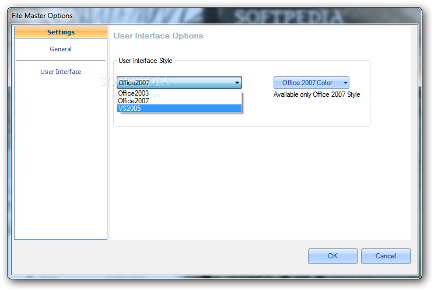Open the Office 2007 Color dropdown
Viewport: 434px width, 291px height.
click(x=311, y=83)
